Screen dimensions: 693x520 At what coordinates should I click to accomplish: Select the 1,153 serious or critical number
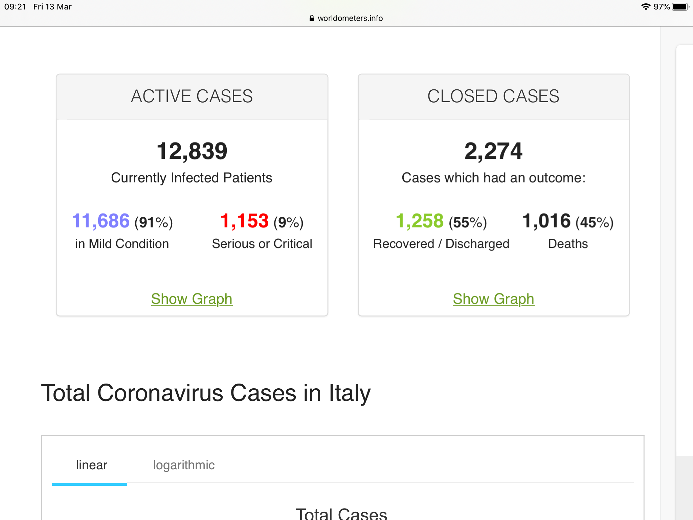point(244,221)
